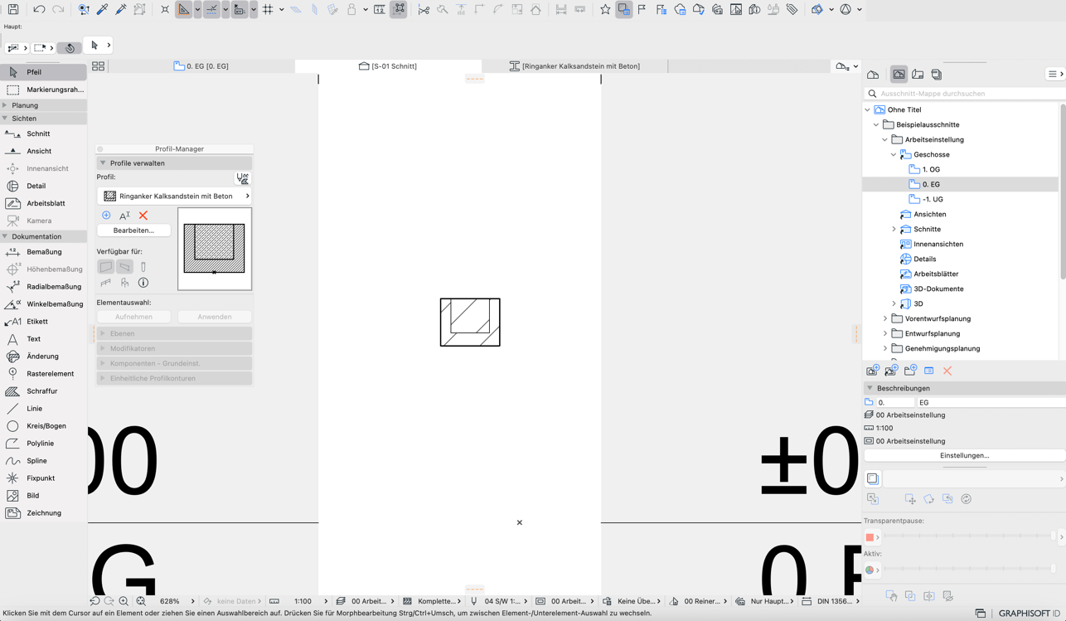The width and height of the screenshot is (1066, 621).
Task: Click the Bearbeiten... button
Action: pyautogui.click(x=133, y=230)
